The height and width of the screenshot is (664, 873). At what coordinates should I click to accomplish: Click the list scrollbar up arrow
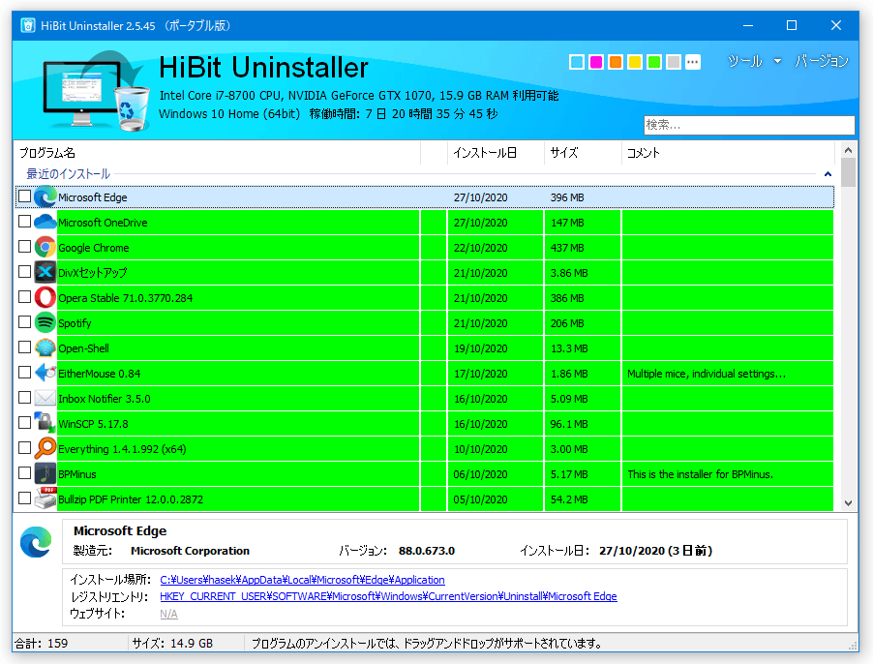point(848,150)
